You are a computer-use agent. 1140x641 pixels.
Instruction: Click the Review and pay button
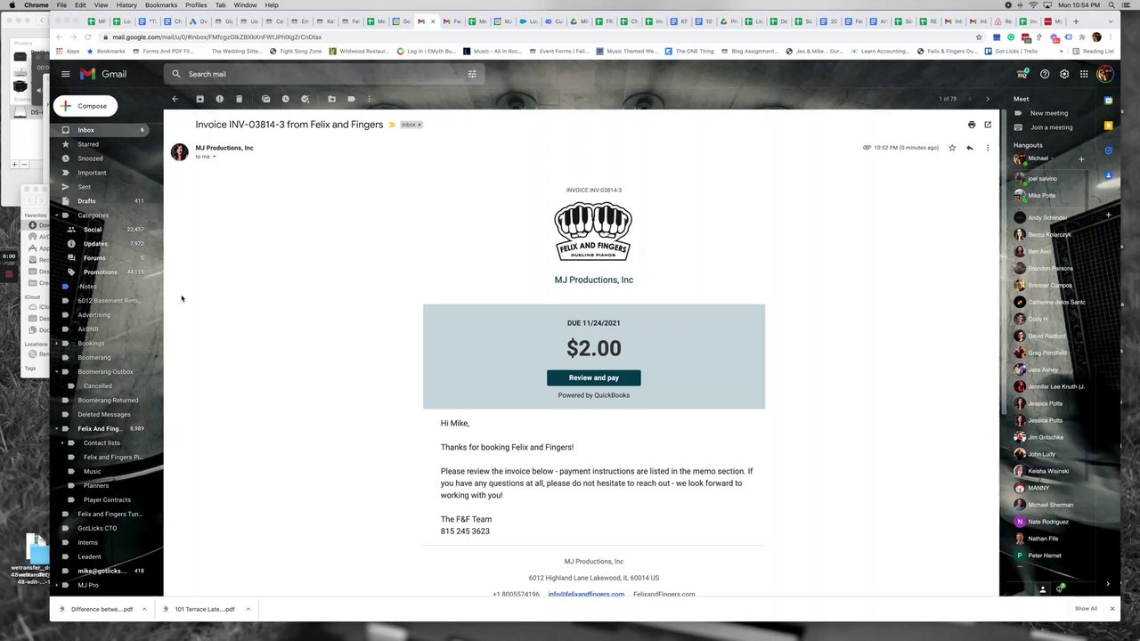point(594,377)
